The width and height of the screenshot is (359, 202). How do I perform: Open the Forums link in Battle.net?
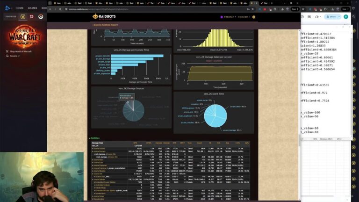click(14, 56)
